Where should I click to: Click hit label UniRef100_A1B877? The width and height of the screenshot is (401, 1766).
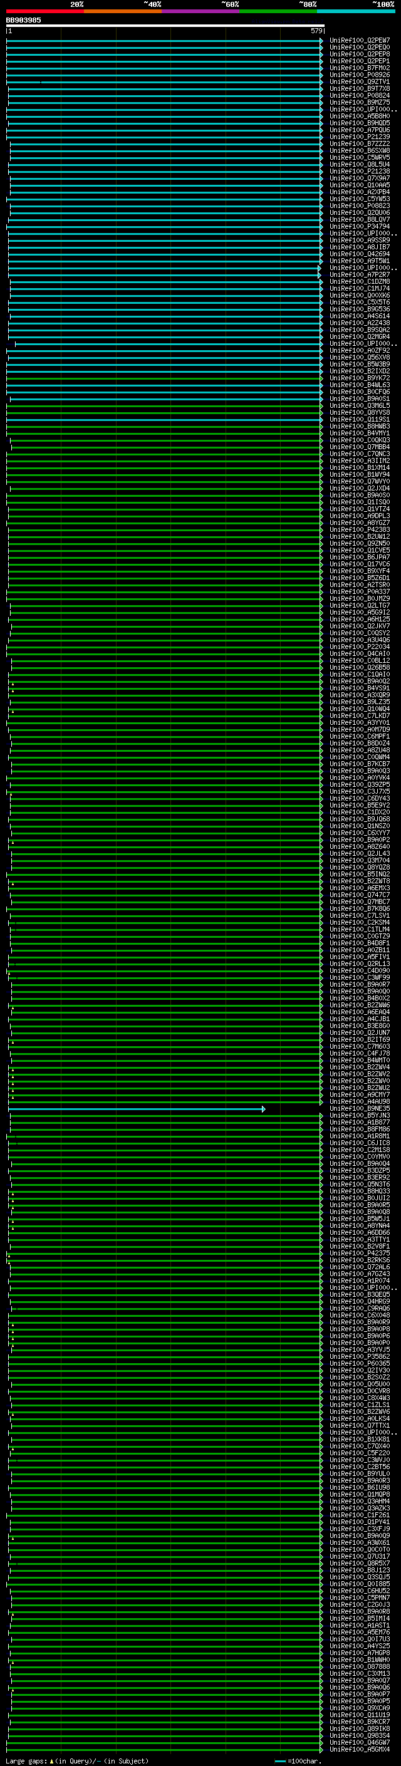[360, 1122]
